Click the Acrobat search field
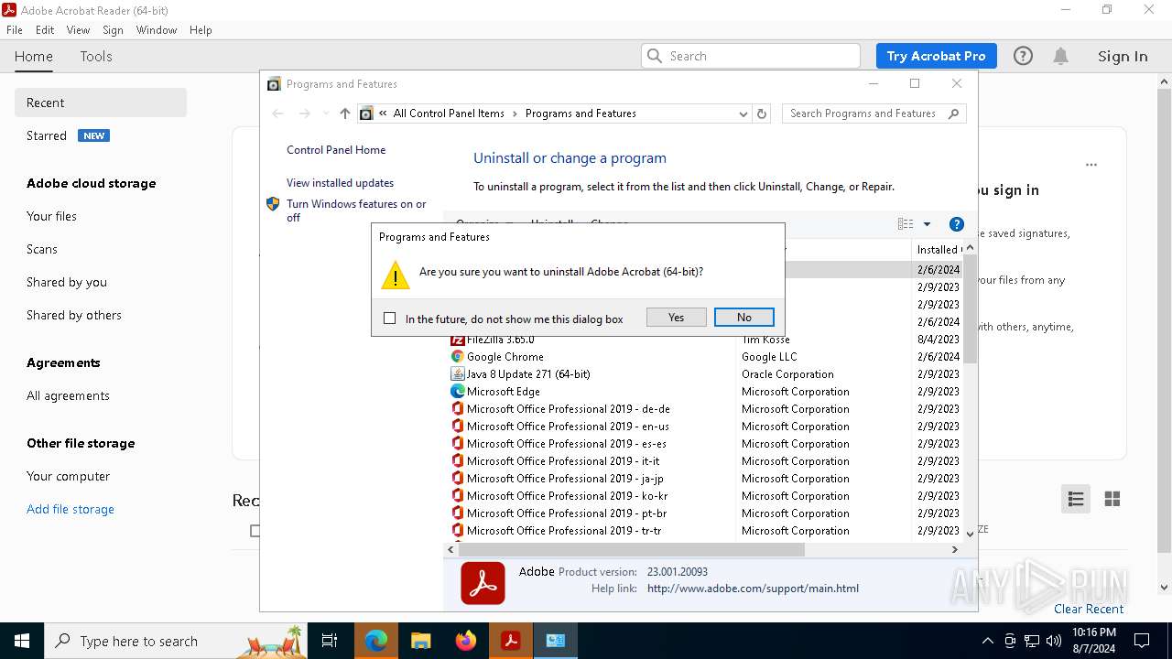Viewport: 1172px width, 659px height. tap(751, 56)
